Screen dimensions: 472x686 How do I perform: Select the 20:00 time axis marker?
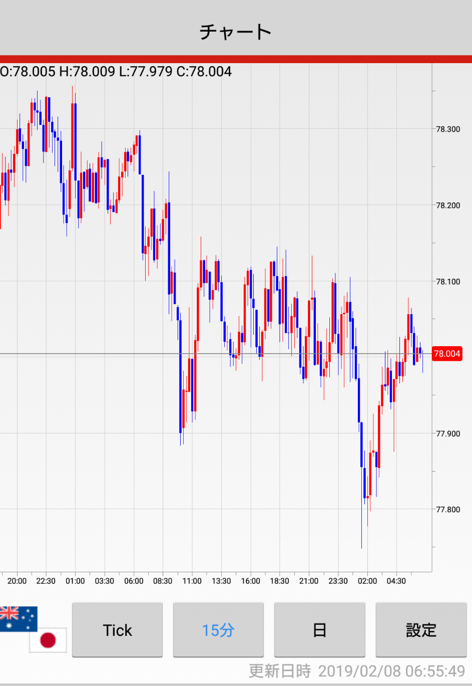click(x=17, y=581)
